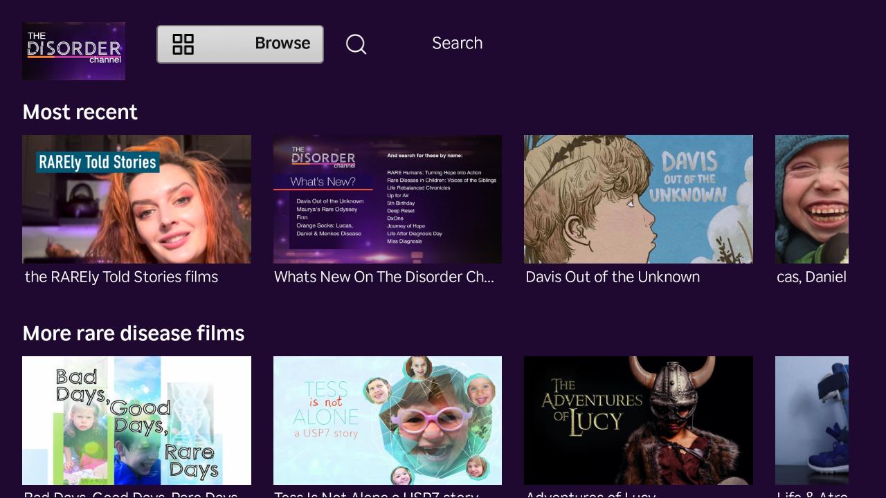The image size is (886, 498).
Task: Click 'the RAREly Told Stories films' title
Action: pos(121,277)
